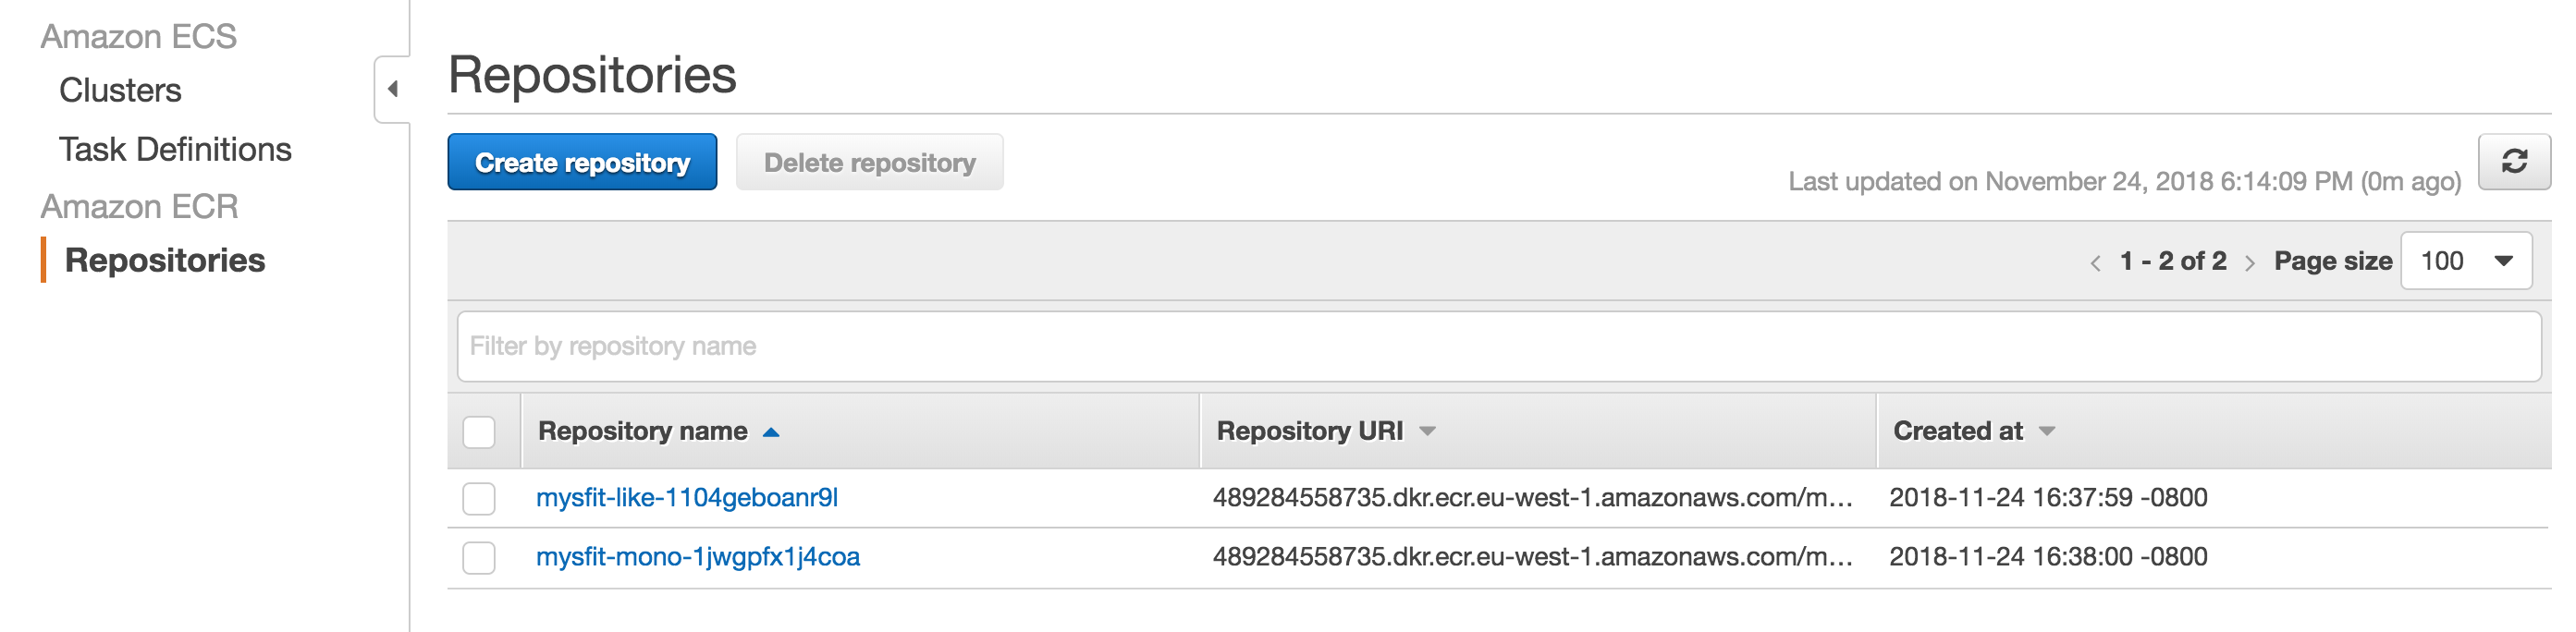This screenshot has width=2576, height=632.
Task: Sort by Repository URI arrow
Action: 1428,431
